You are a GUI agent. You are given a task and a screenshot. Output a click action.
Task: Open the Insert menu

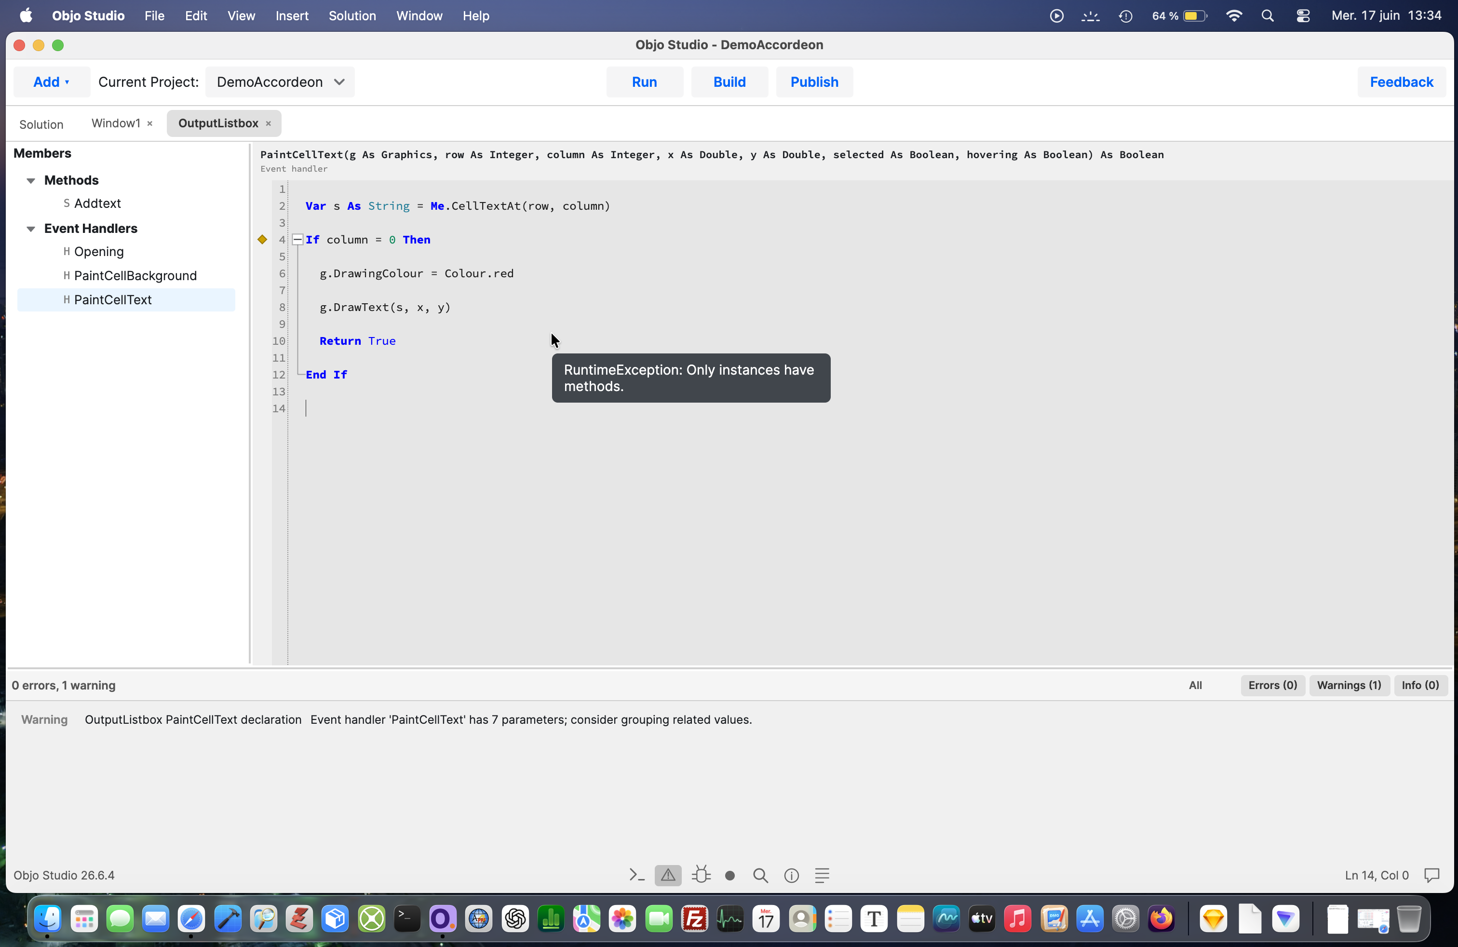[292, 16]
